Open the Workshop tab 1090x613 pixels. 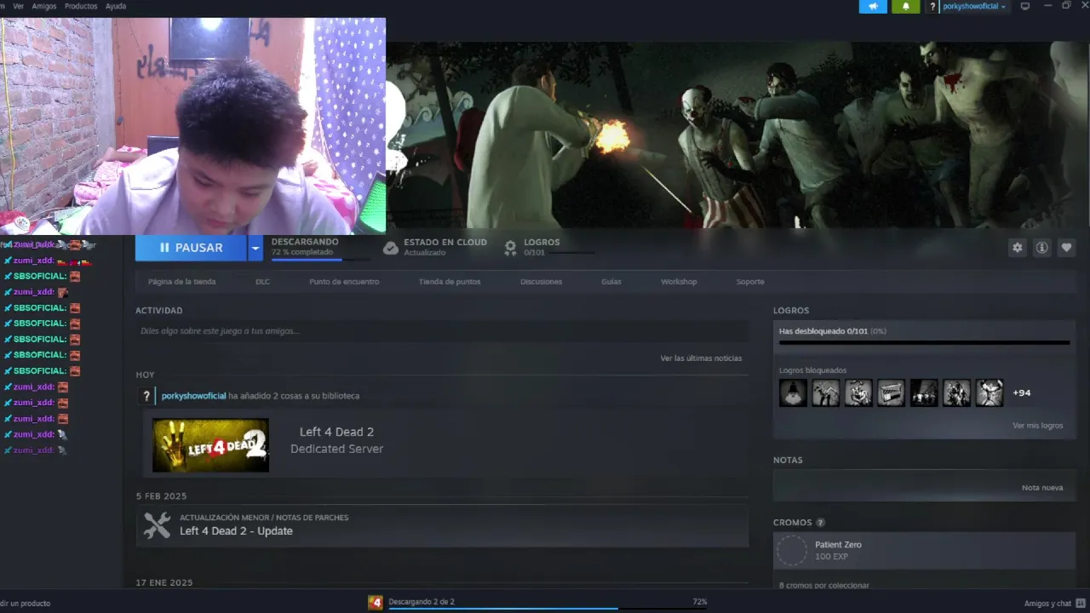(679, 282)
